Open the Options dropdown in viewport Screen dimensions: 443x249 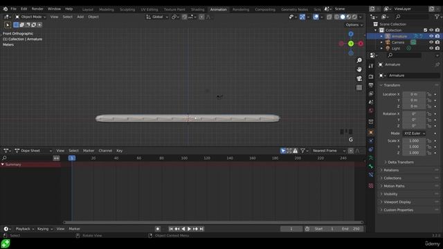(x=354, y=25)
